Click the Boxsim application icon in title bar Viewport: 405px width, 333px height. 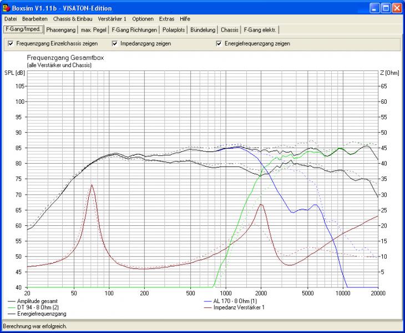6,8
